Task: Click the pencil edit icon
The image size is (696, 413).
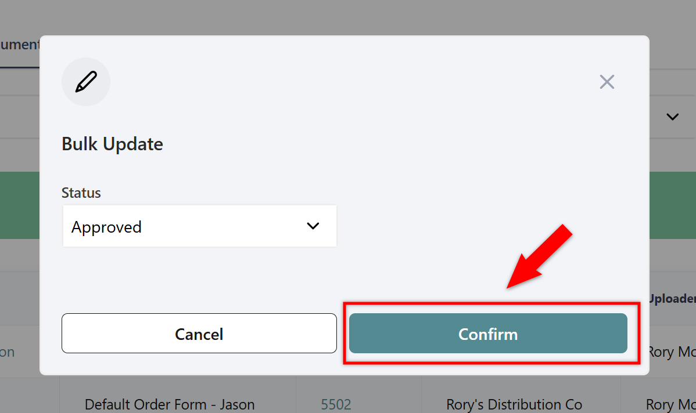Action: point(85,82)
